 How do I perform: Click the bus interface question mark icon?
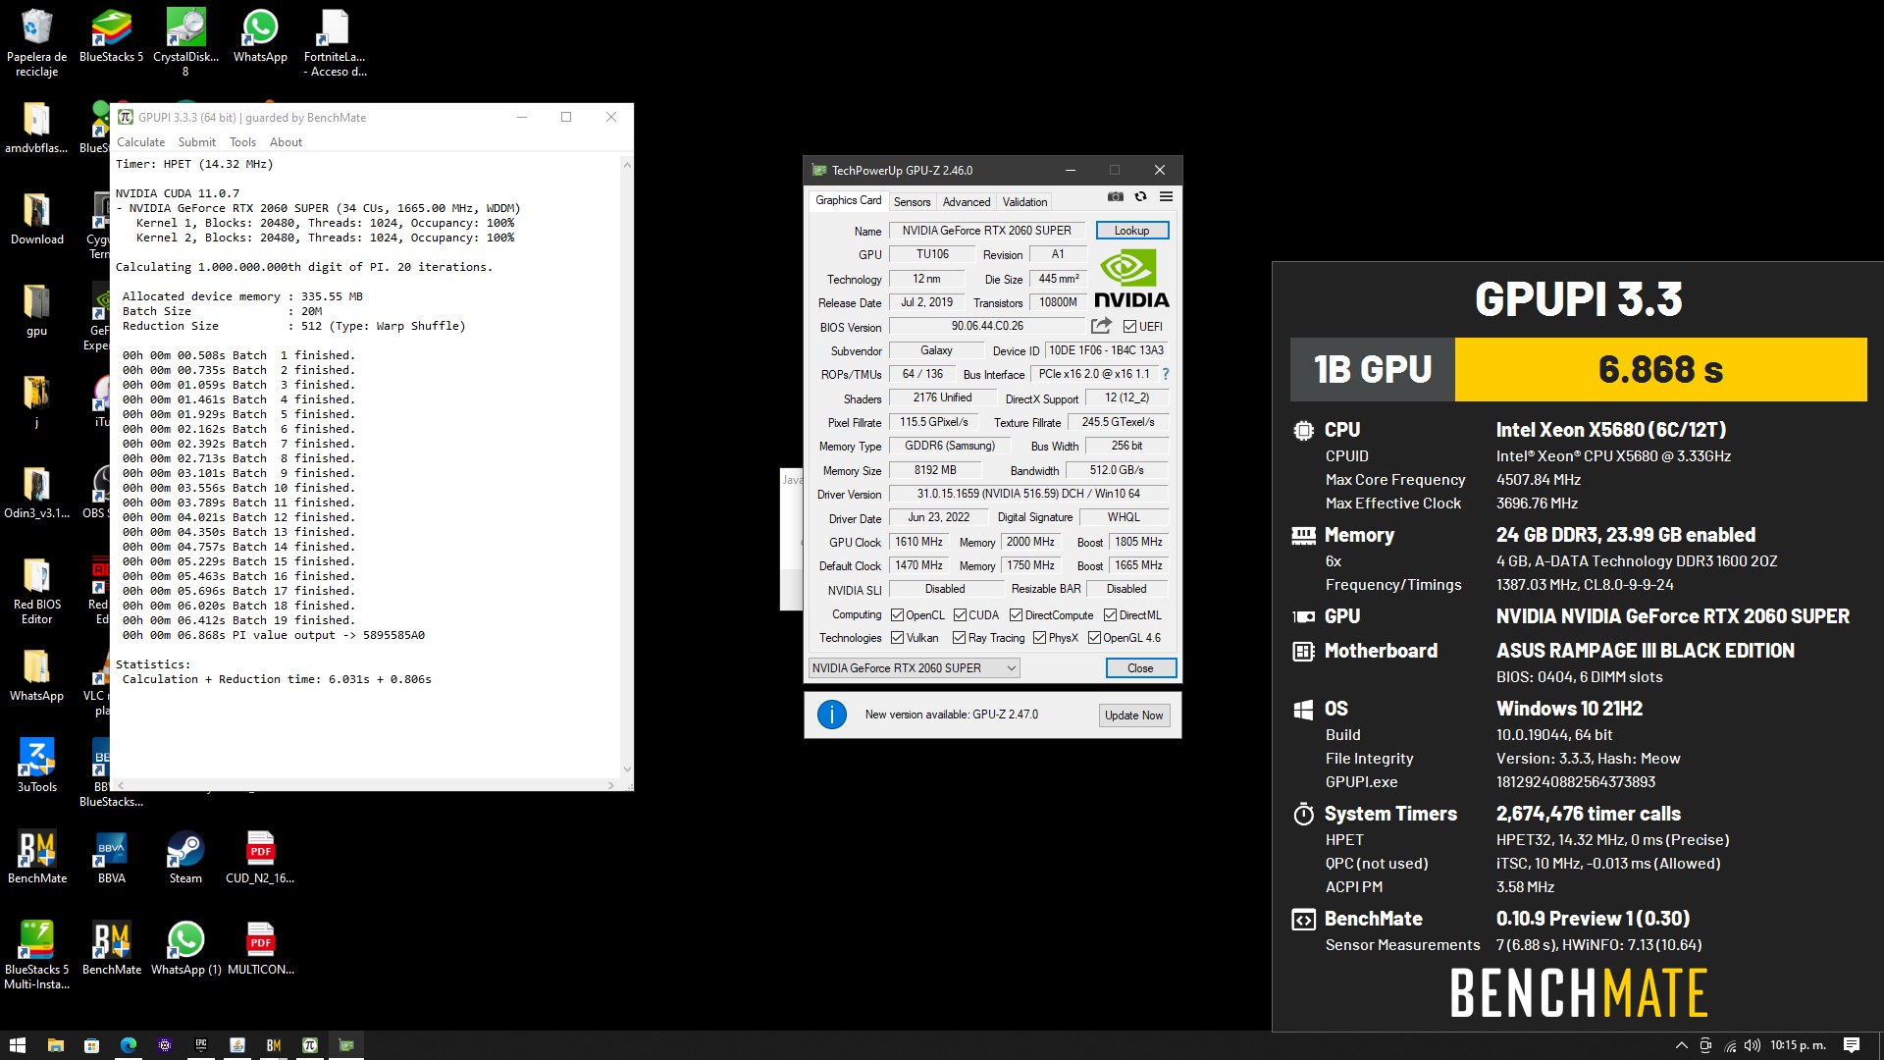tap(1166, 374)
